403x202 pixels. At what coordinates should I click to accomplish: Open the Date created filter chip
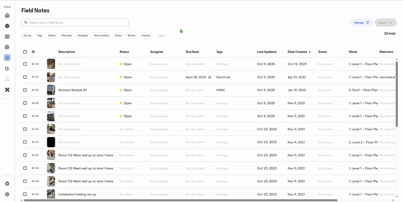[x=101, y=35]
